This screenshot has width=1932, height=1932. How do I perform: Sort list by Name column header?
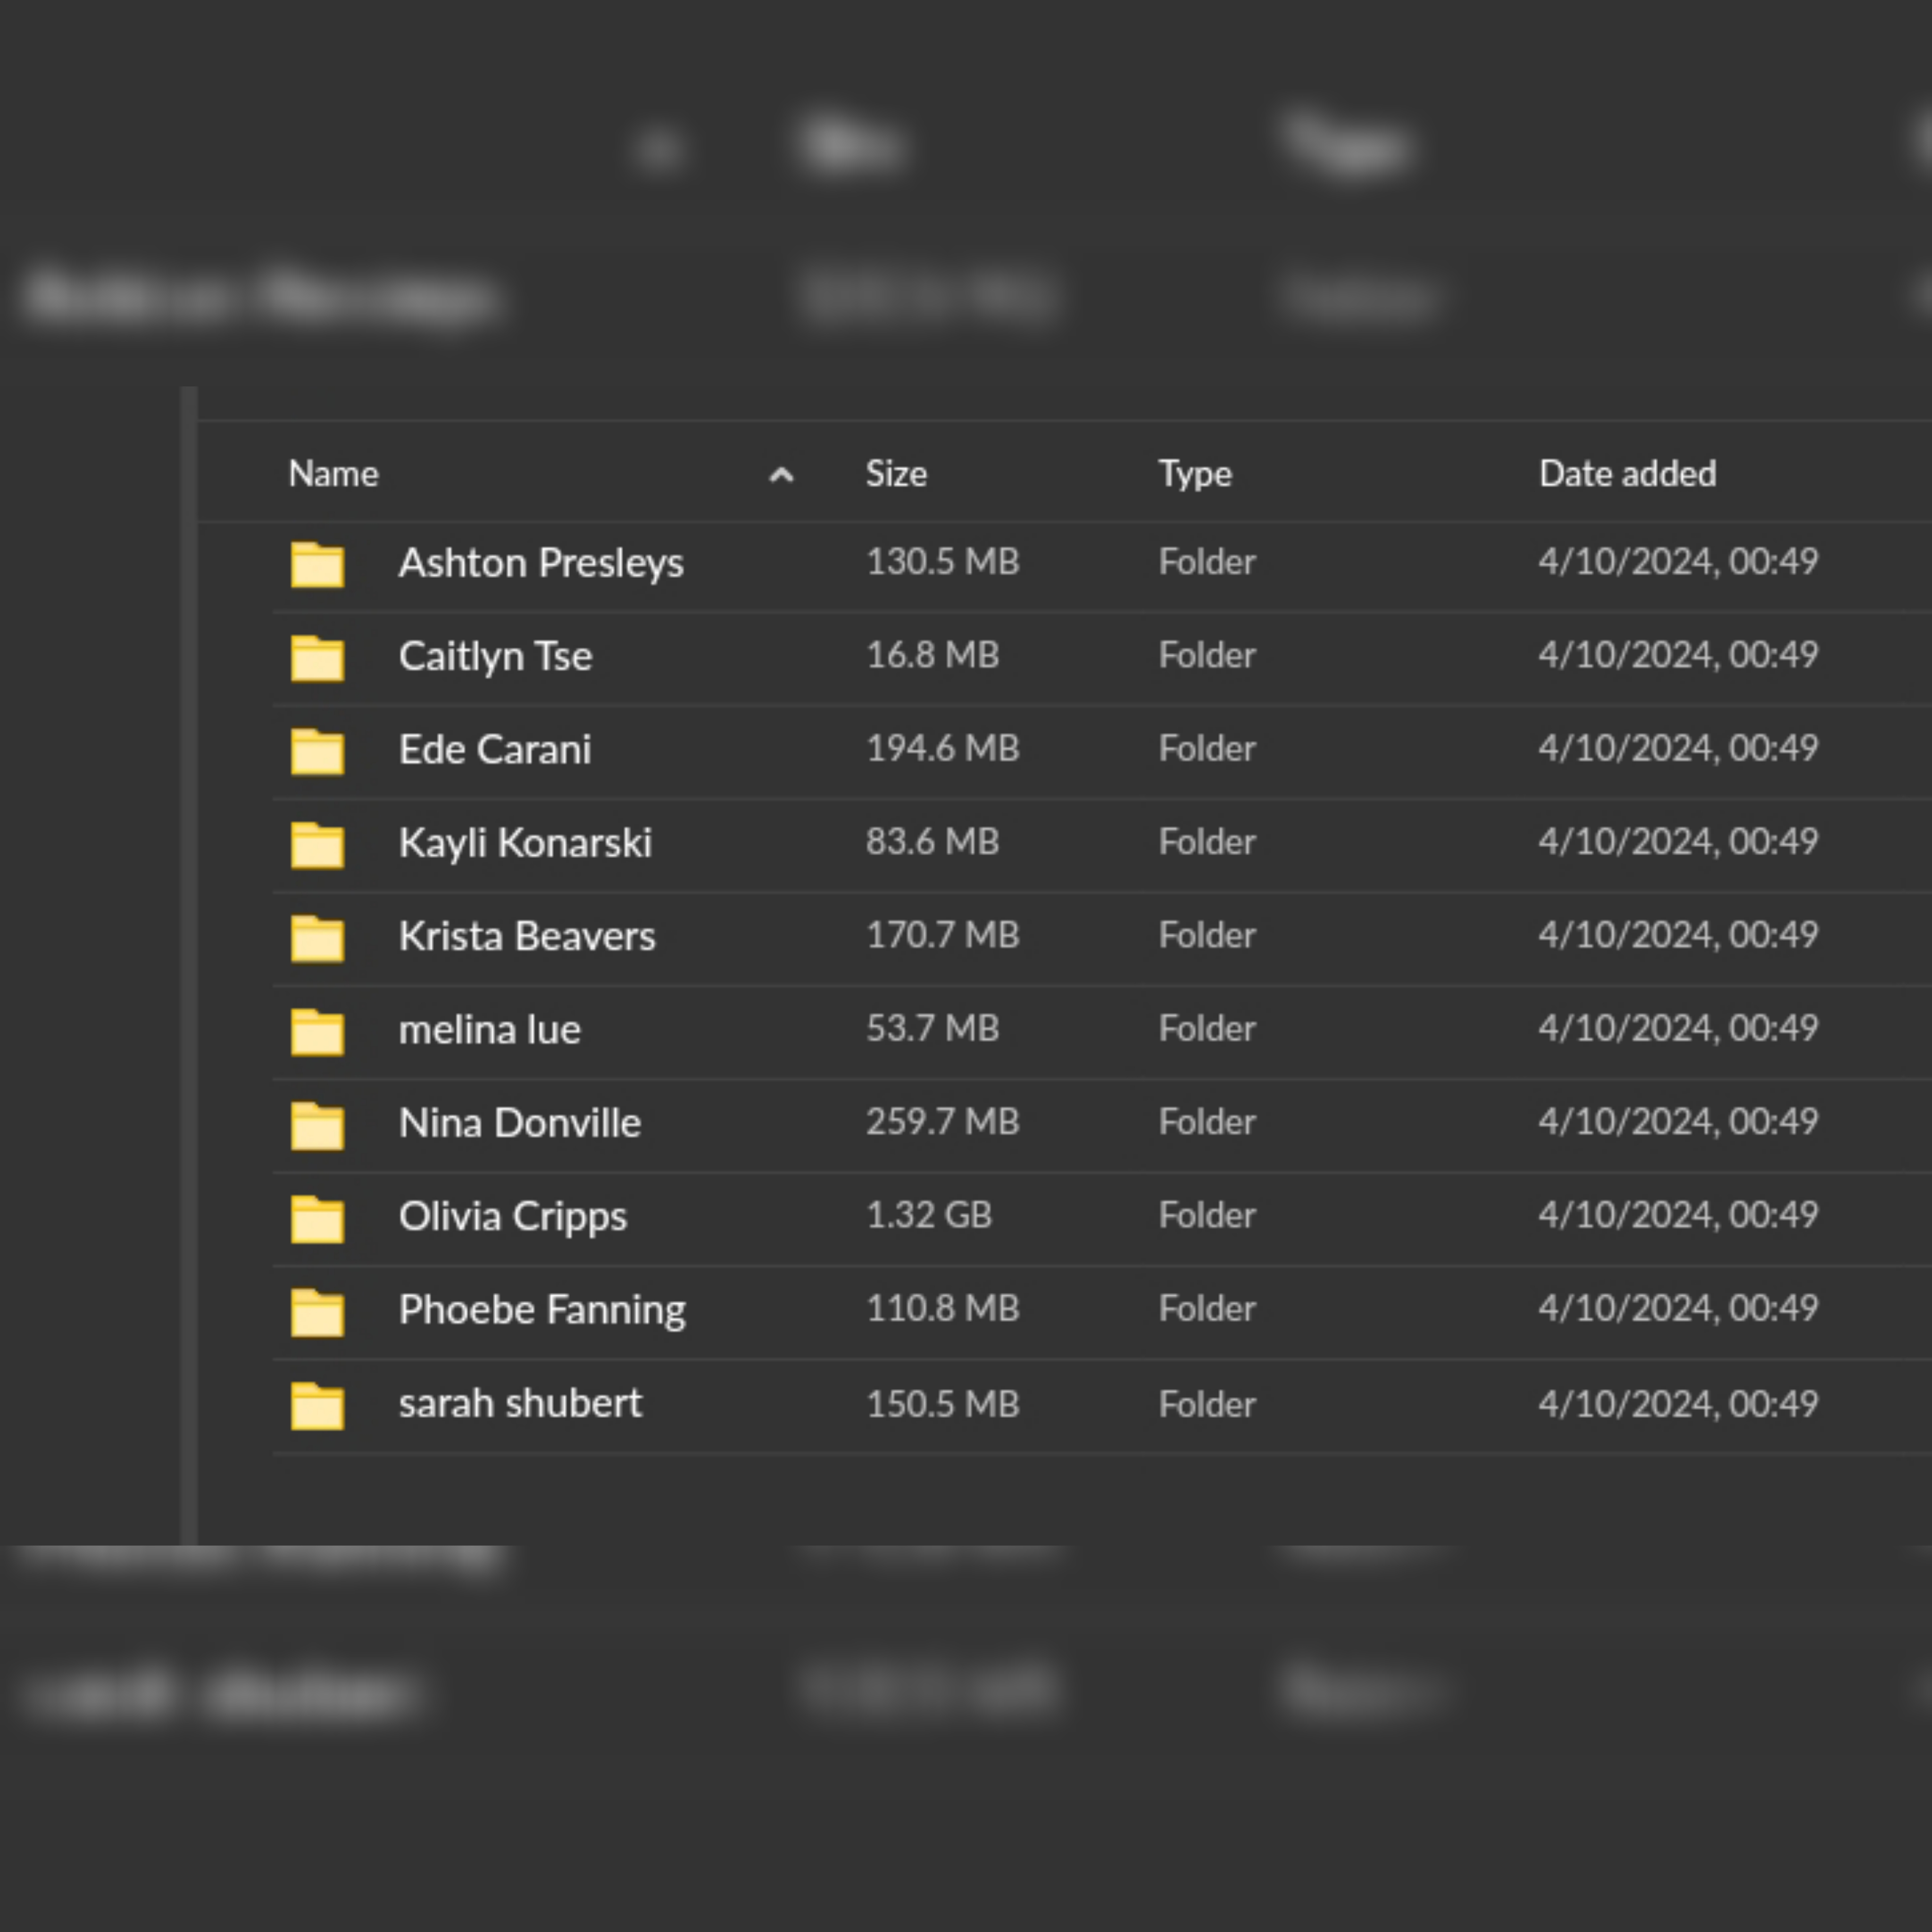coord(333,474)
